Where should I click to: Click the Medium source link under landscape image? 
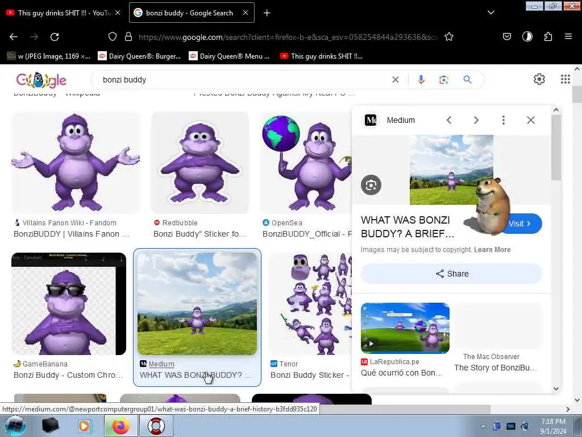[161, 364]
